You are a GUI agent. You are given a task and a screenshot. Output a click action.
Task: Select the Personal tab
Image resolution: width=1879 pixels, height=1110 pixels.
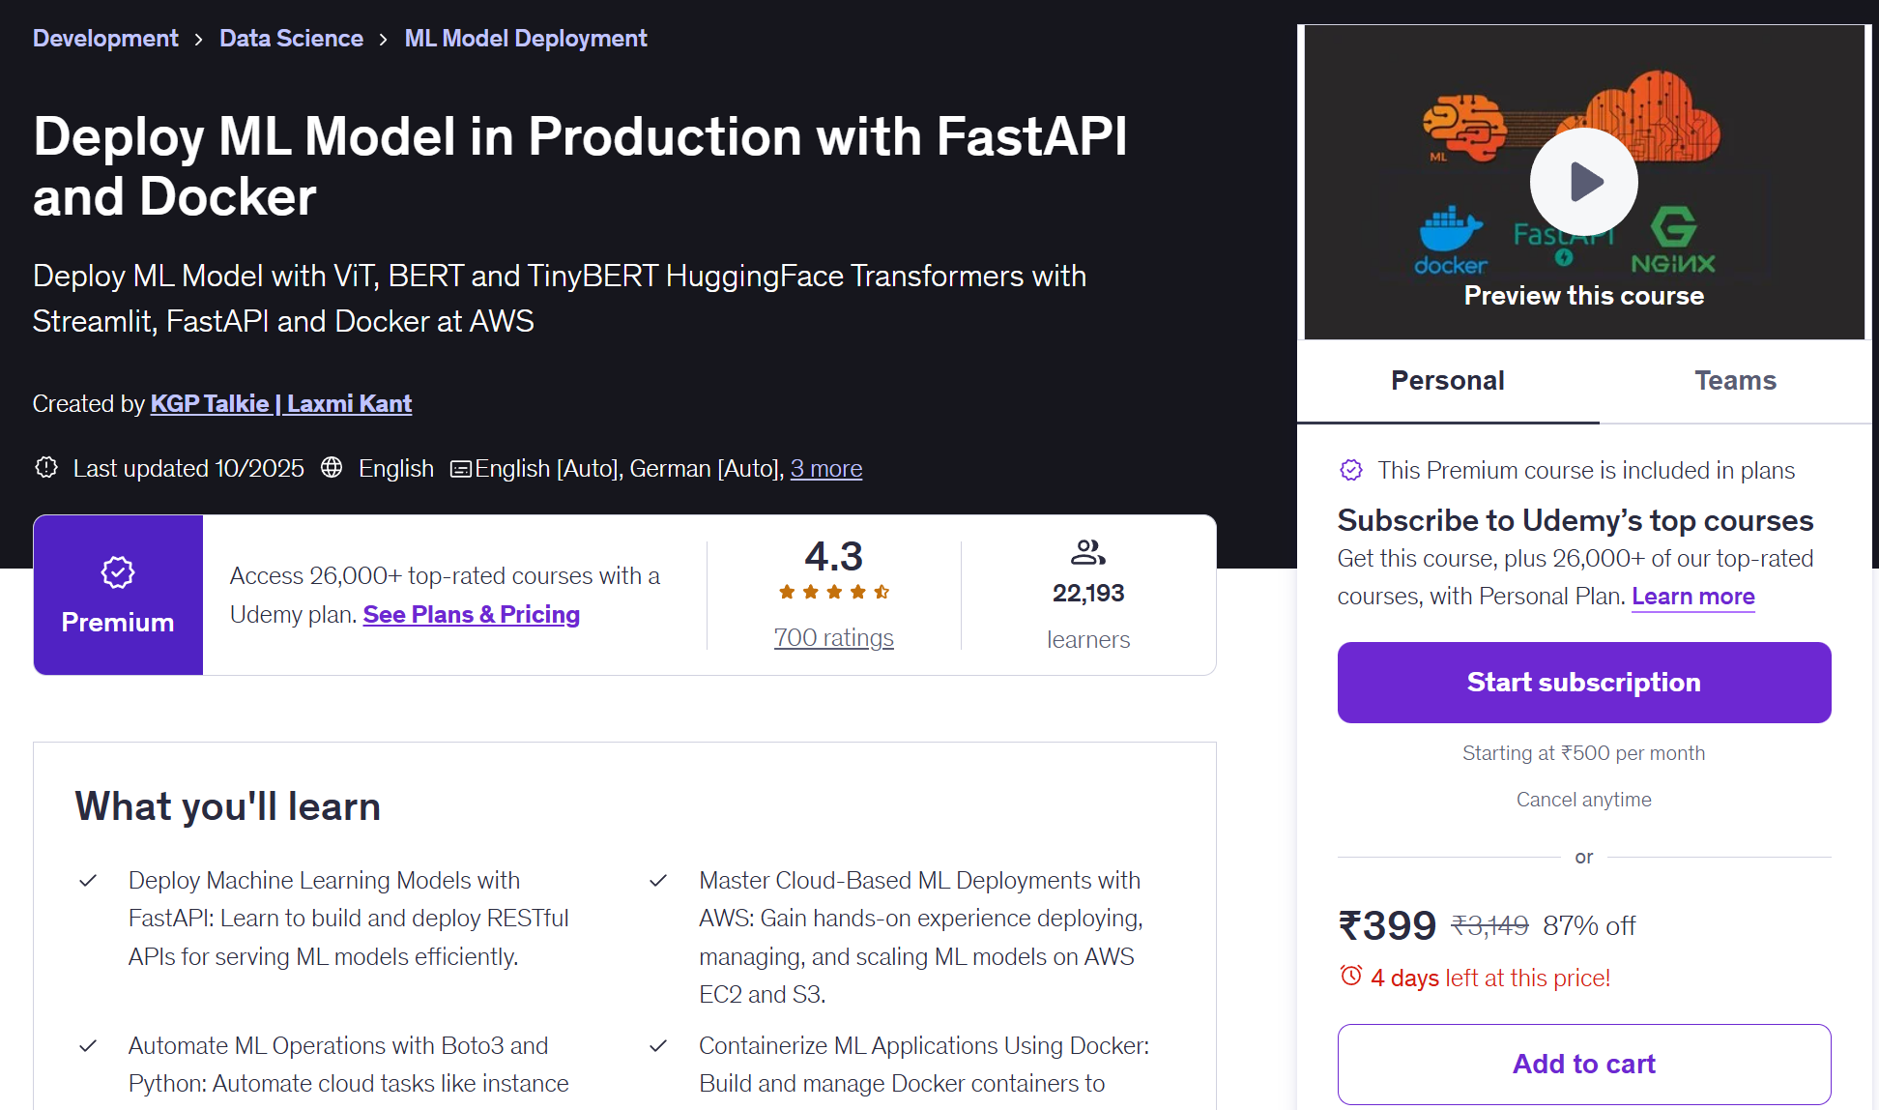pos(1447,380)
